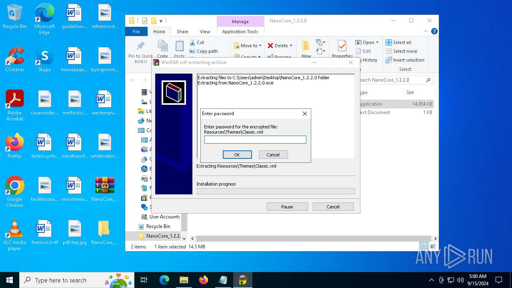Switch to details view in Explorer
Image resolution: width=512 pixels, height=288 pixels.
pos(424,246)
